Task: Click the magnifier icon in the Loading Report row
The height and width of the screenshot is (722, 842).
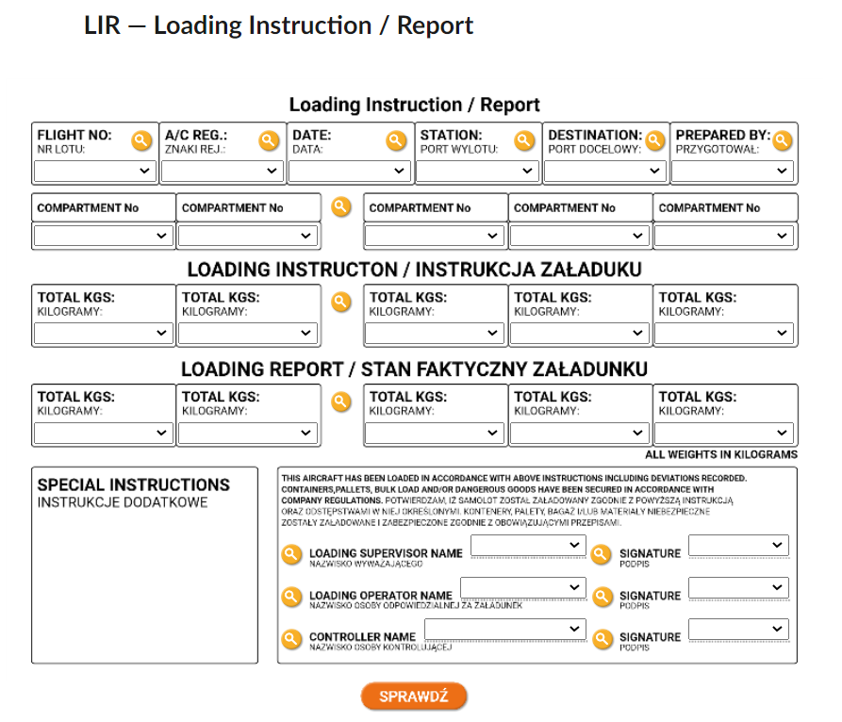Action: coord(341,402)
